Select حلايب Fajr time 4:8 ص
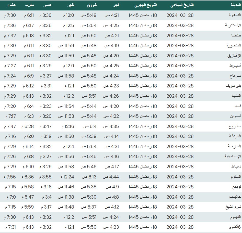The width and height of the screenshot is (242, 233). pyautogui.click(x=111, y=197)
